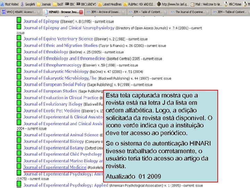Image resolution: width=250 pixels, height=188 pixels.
Task: Open Journal of Experimental Psychology: Applied link
Action: (x=66, y=185)
